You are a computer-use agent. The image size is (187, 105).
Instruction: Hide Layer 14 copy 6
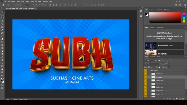(145, 74)
